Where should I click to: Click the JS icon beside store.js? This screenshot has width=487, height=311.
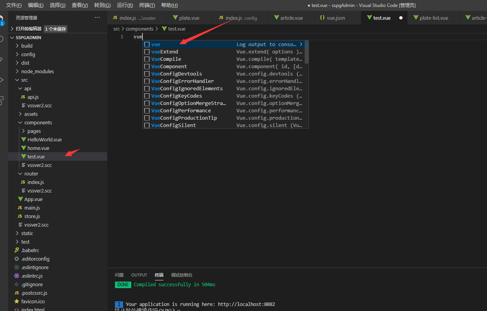point(20,216)
